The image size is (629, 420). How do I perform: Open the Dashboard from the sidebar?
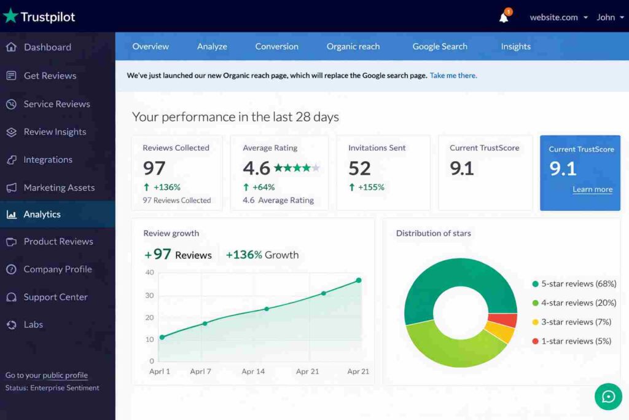(12, 47)
